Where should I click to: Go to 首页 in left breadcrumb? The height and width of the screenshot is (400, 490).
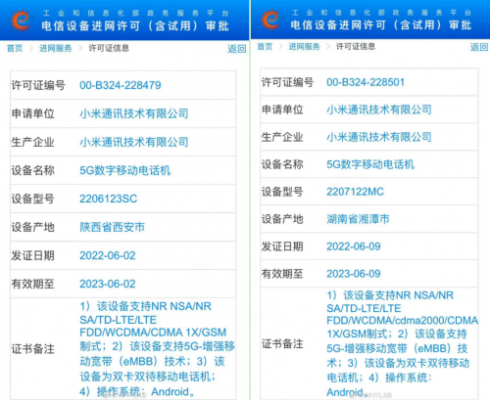(15, 48)
